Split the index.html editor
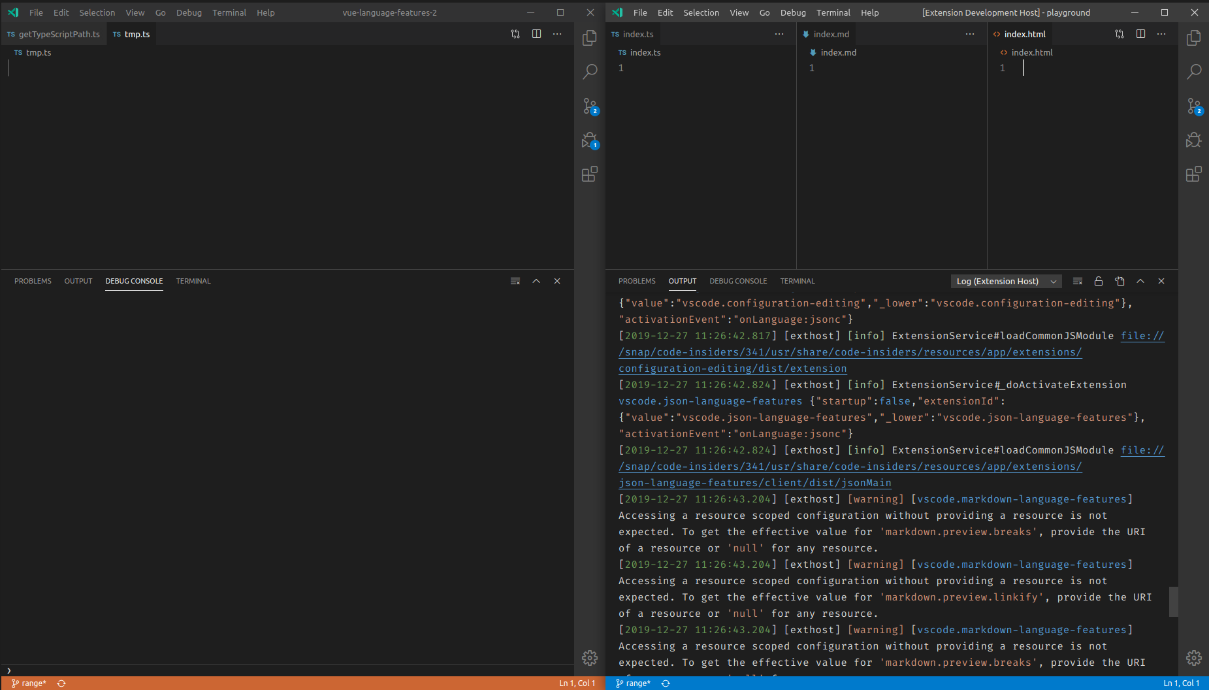The height and width of the screenshot is (690, 1209). [1141, 33]
